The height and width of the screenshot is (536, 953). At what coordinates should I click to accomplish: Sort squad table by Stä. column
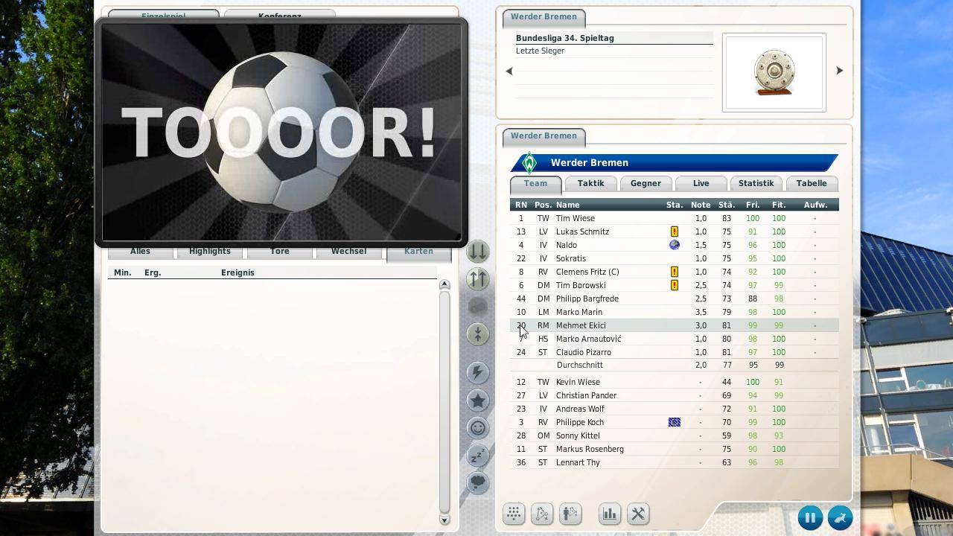(x=727, y=205)
